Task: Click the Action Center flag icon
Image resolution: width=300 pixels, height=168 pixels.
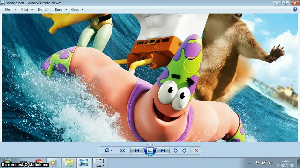Action: (x=257, y=163)
